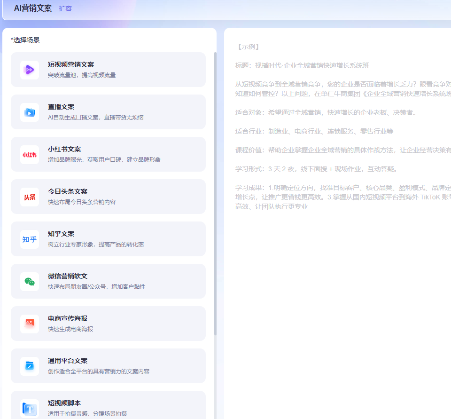Click the 知乎 (Zhihu) icon
The width and height of the screenshot is (451, 419).
coord(29,238)
